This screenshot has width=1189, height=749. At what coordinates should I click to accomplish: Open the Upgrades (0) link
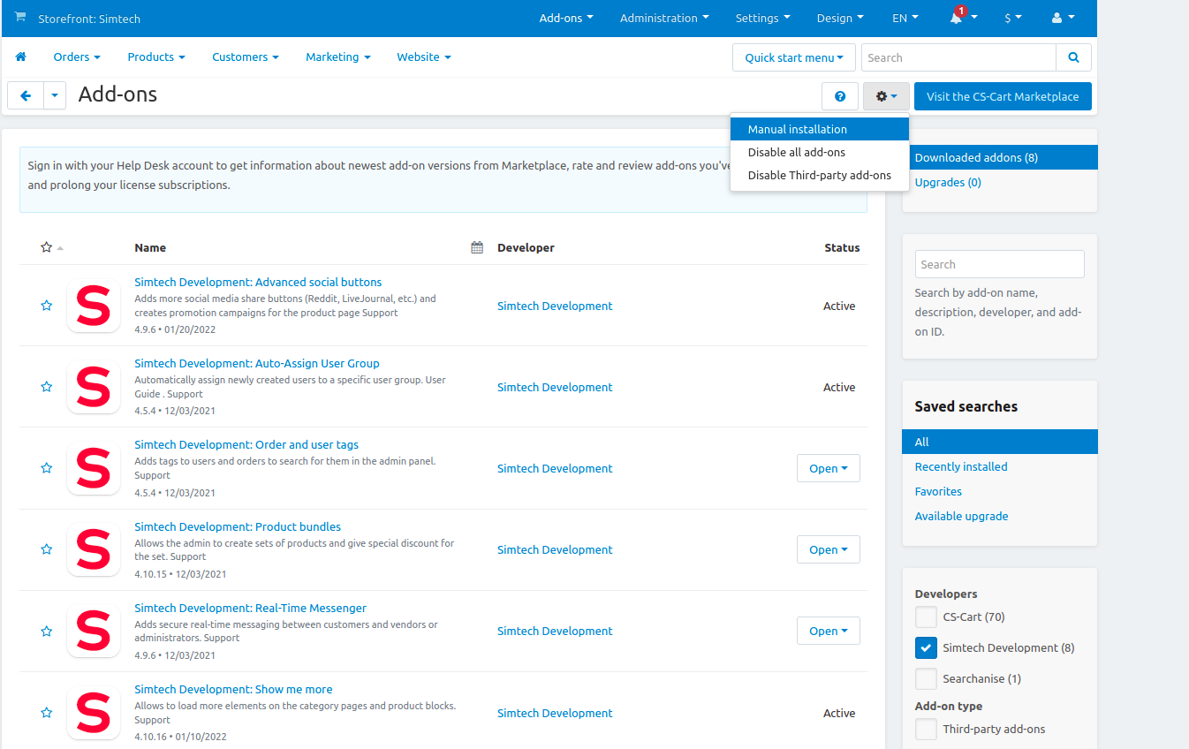point(948,182)
